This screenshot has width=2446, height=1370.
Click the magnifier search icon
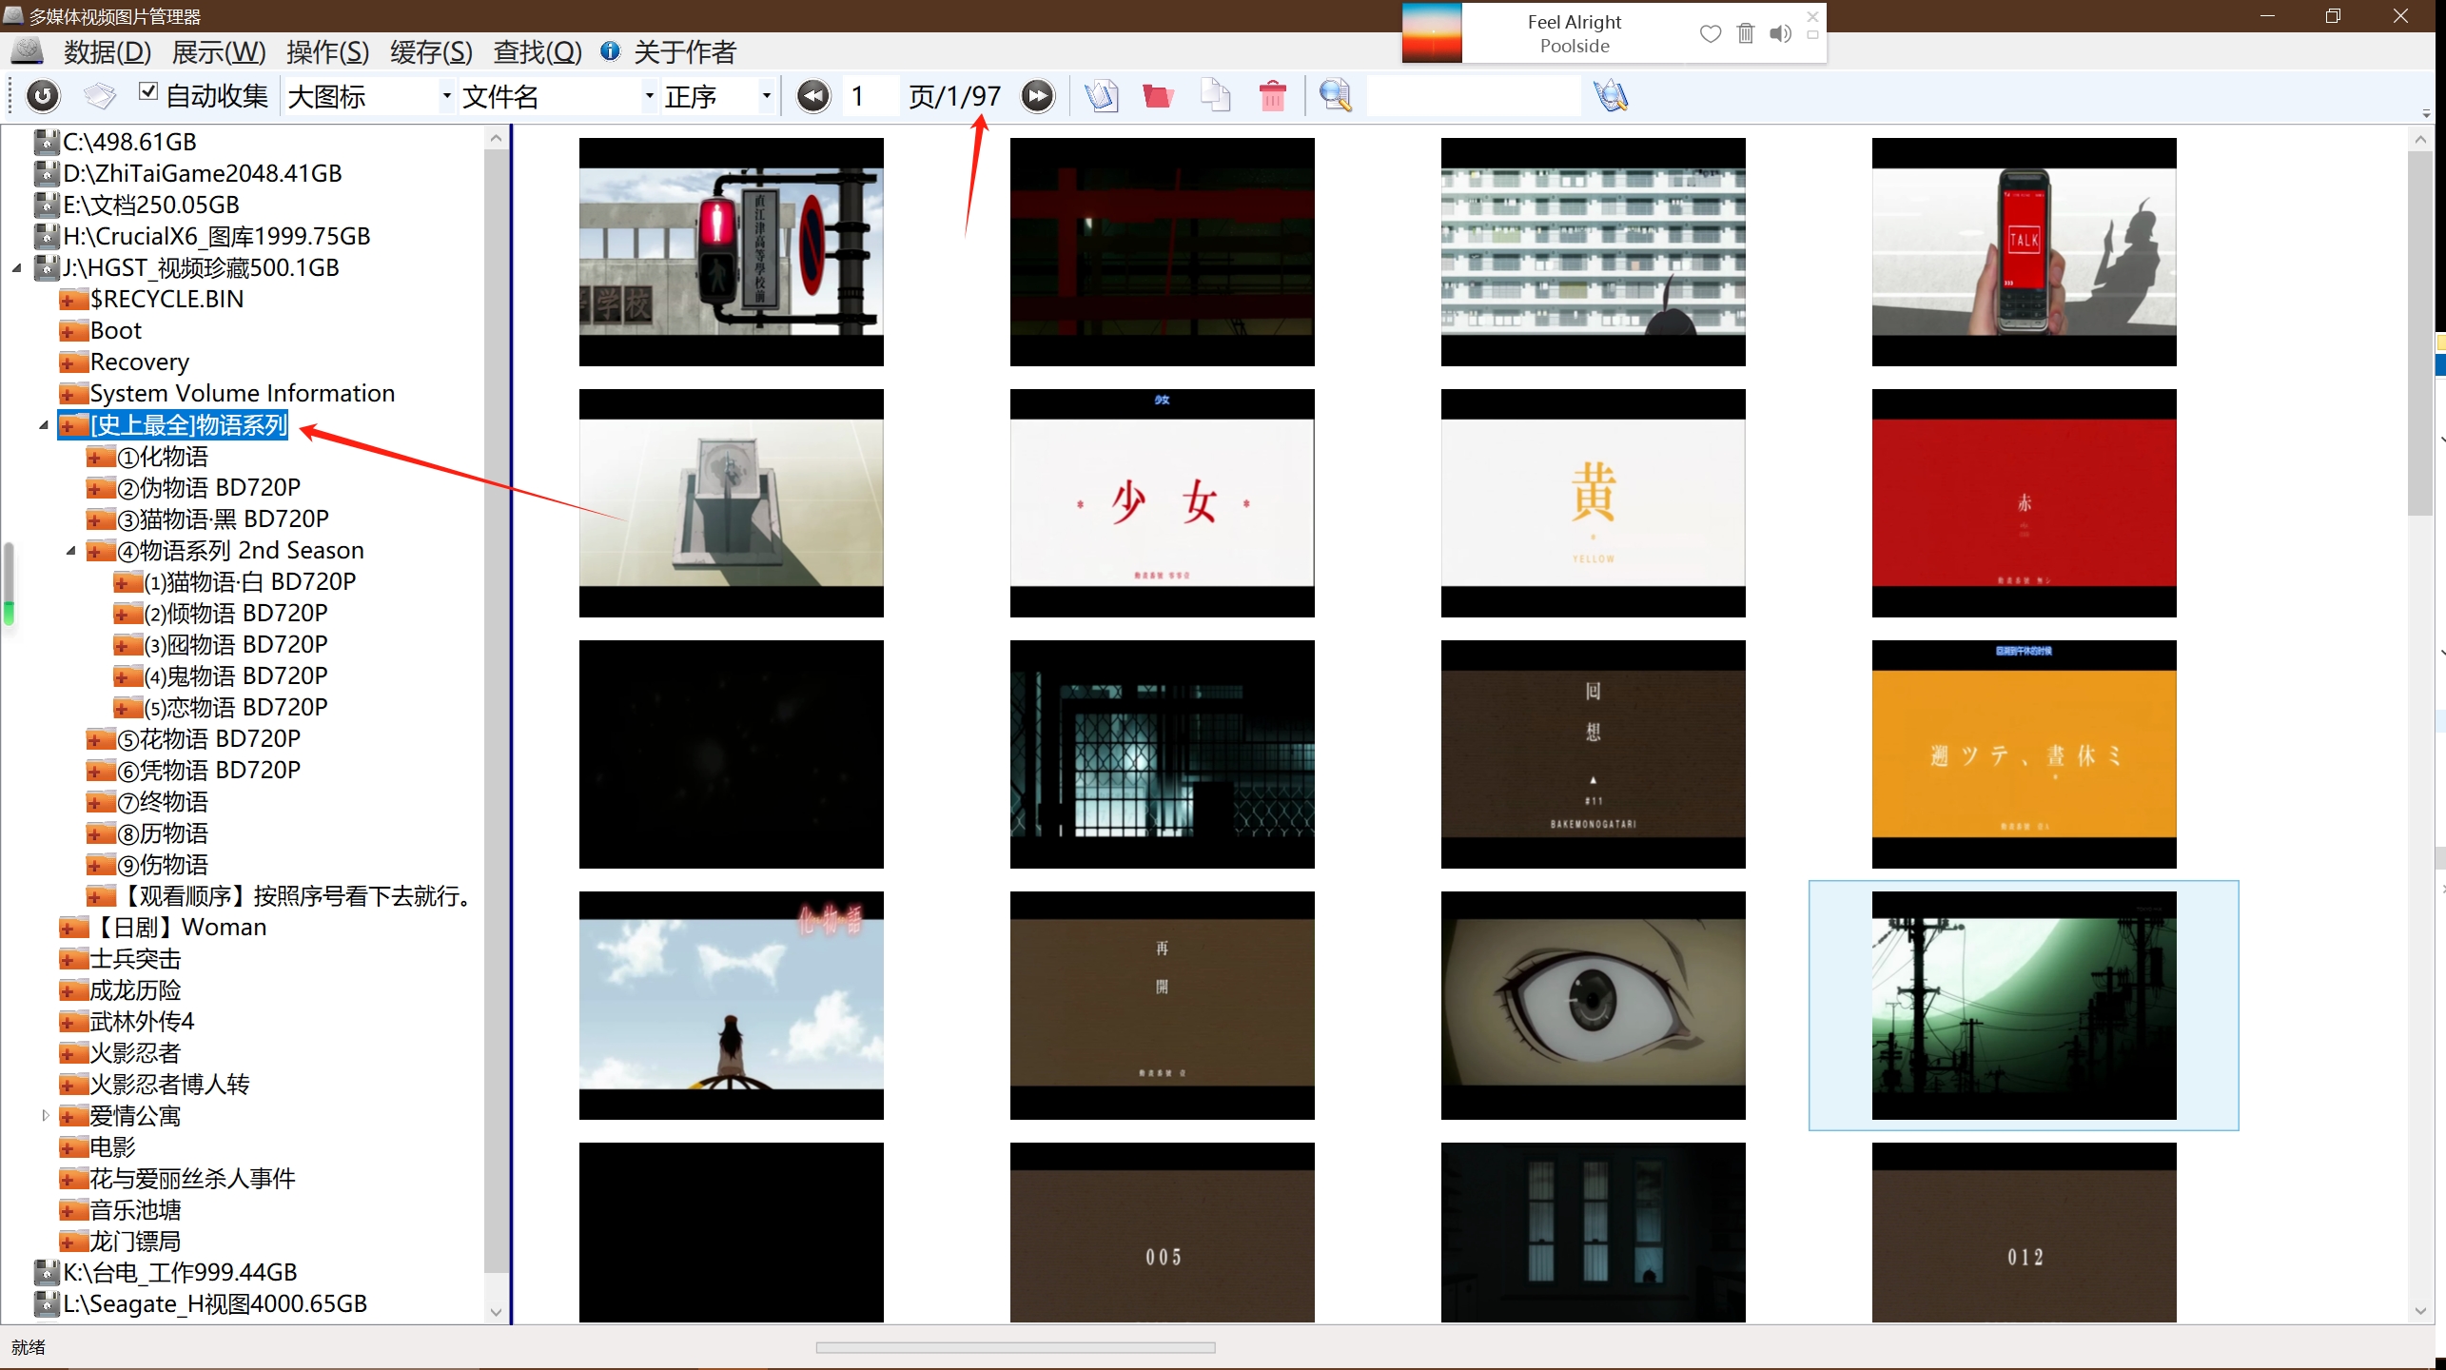tap(1336, 96)
